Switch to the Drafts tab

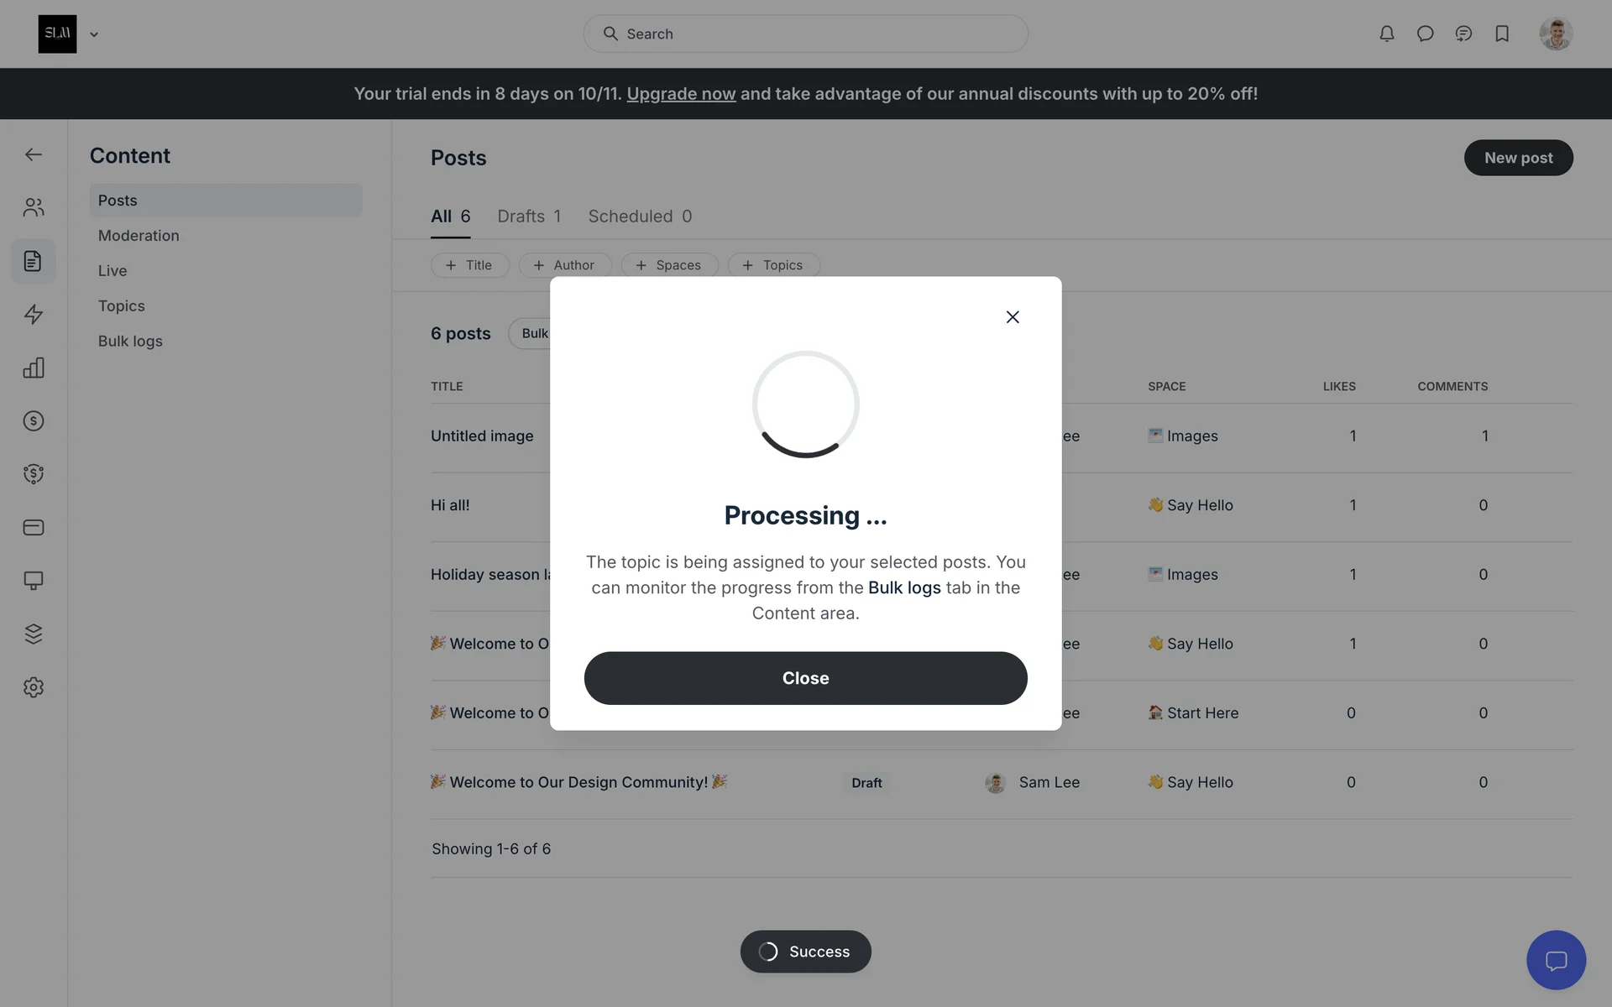click(528, 217)
